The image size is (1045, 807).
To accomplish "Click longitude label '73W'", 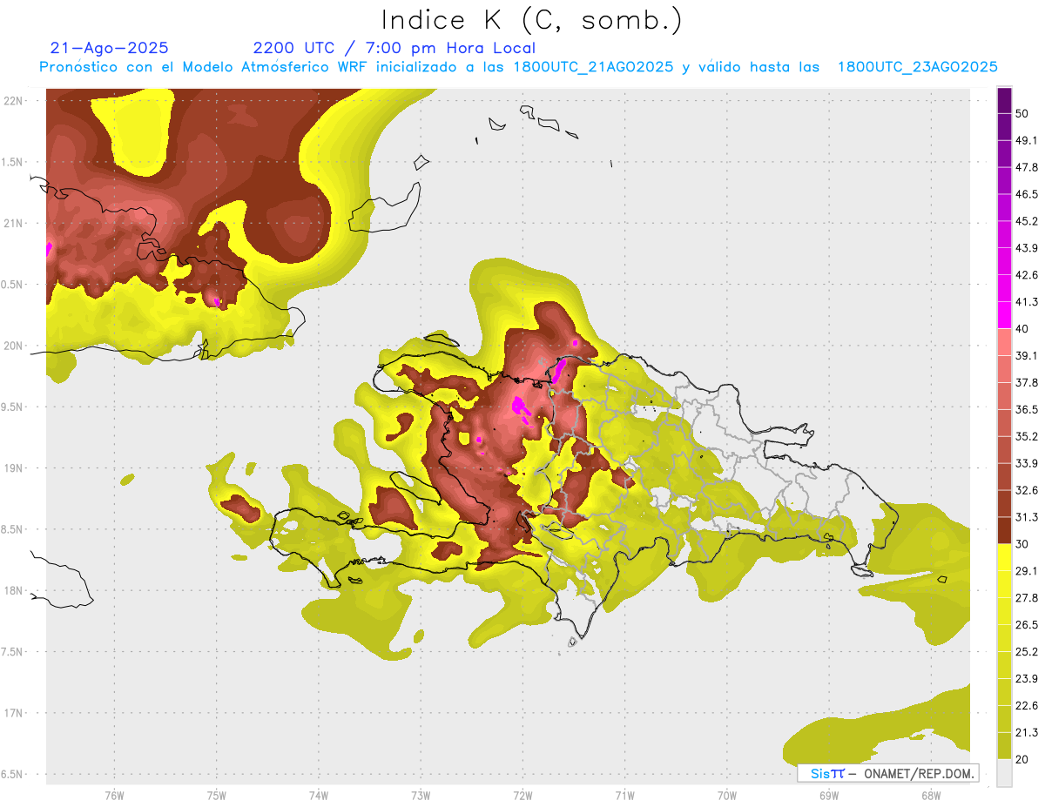I will click(x=421, y=795).
